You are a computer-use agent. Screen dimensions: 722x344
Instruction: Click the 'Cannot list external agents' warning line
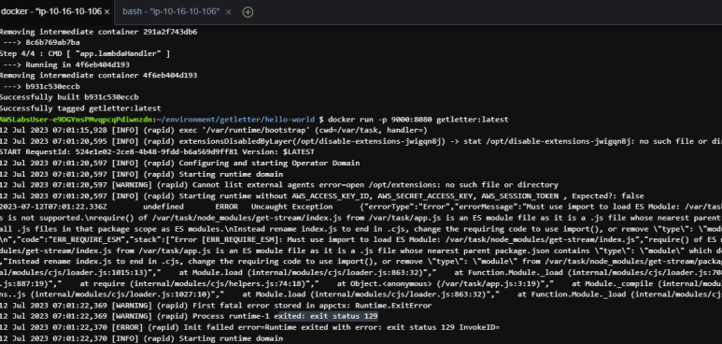pos(279,185)
